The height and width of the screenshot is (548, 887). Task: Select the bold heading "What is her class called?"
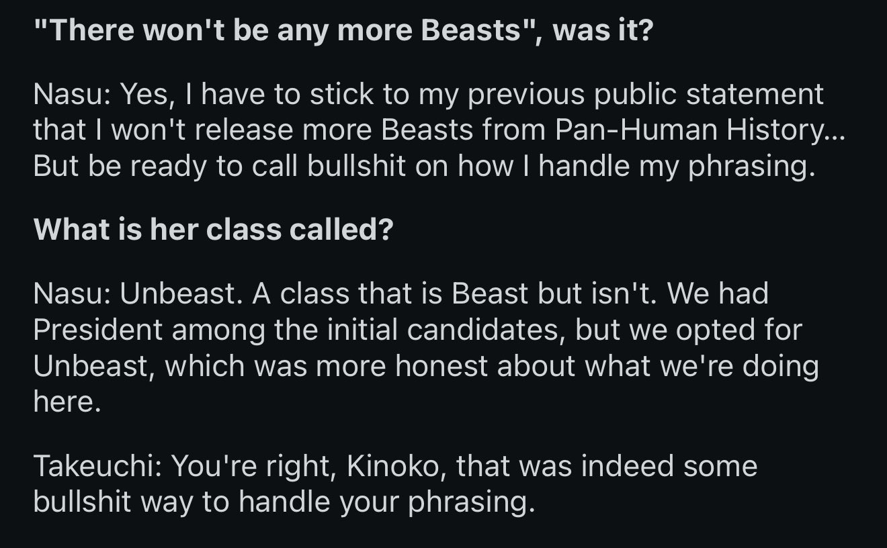click(x=213, y=230)
